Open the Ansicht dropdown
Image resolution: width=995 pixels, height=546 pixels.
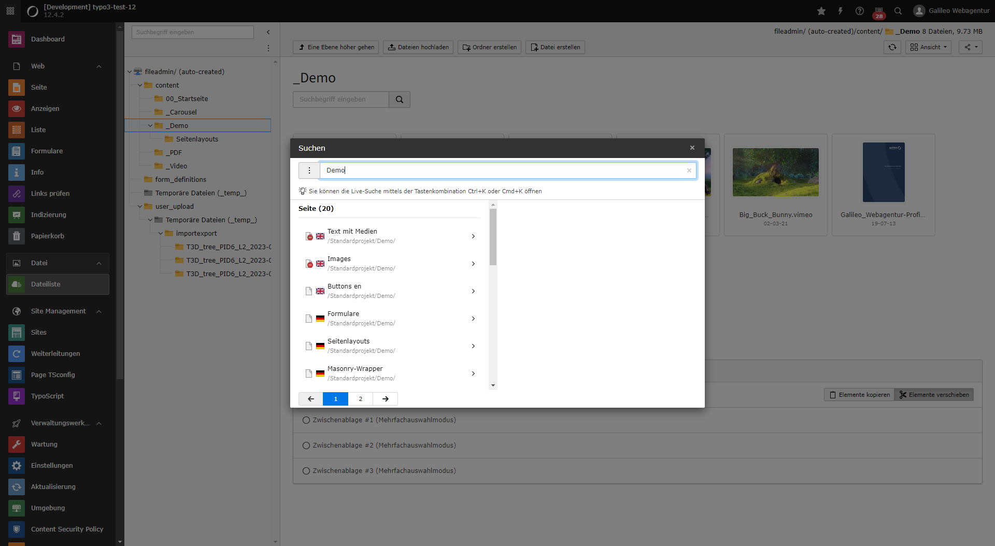point(929,47)
